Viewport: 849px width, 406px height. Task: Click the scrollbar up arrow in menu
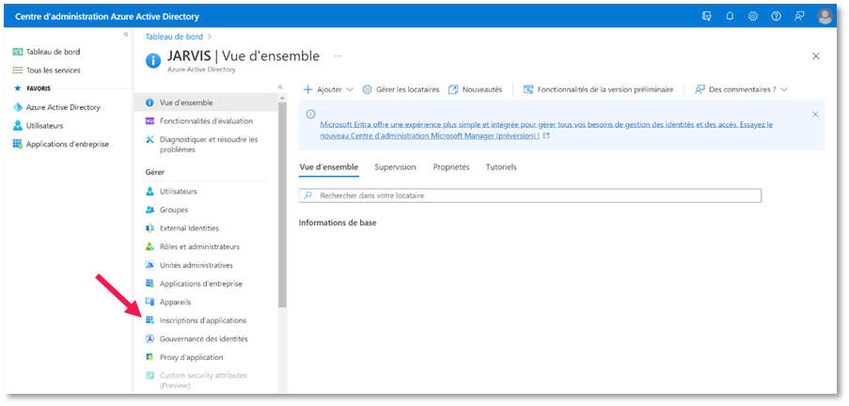click(x=282, y=98)
